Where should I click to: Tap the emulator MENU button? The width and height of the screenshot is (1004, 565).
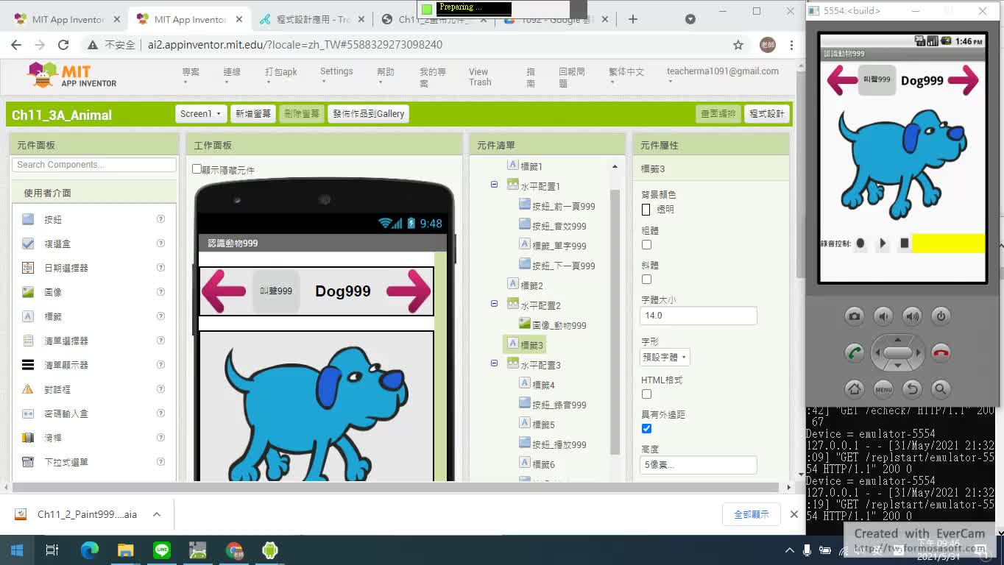point(883,388)
